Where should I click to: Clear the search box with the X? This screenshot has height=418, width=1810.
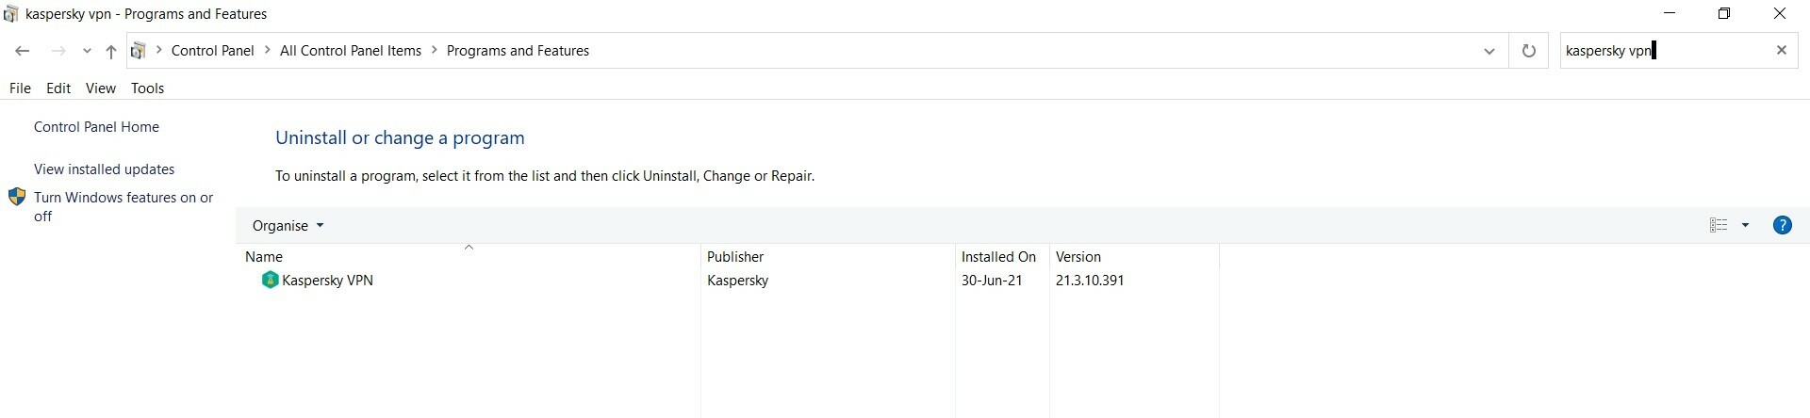[x=1782, y=51]
